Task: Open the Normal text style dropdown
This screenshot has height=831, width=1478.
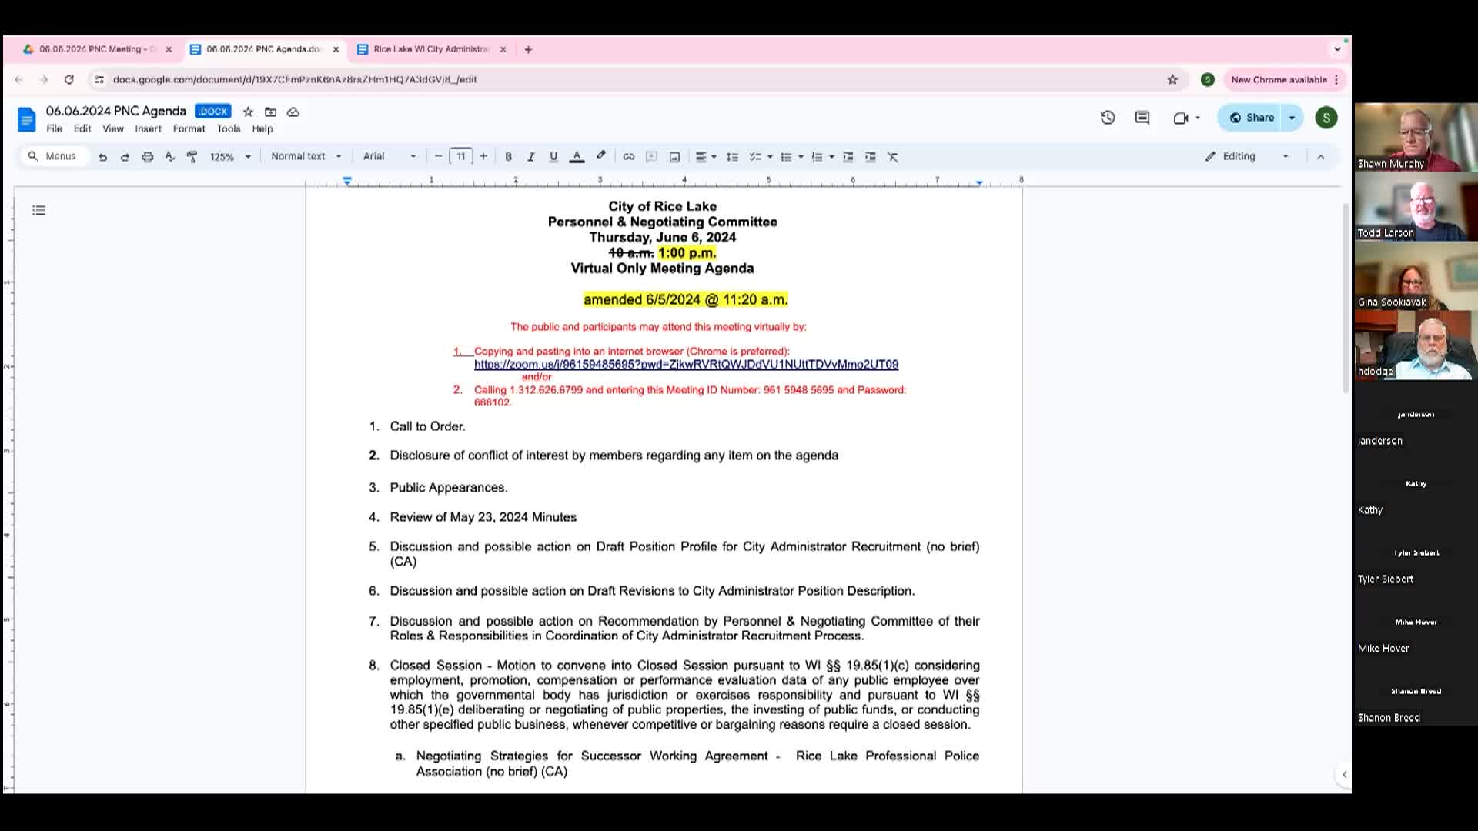Action: 306,156
